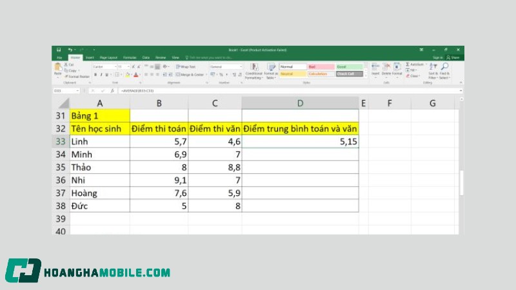The width and height of the screenshot is (516, 290).
Task: Apply the Bad cell style swatch
Action: 321,66
